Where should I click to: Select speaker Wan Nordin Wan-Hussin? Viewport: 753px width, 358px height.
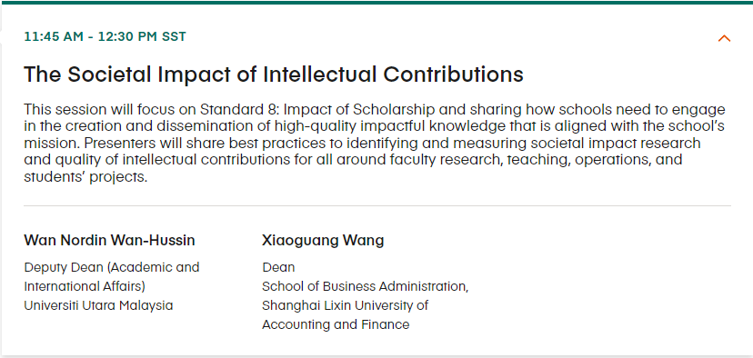coord(109,240)
